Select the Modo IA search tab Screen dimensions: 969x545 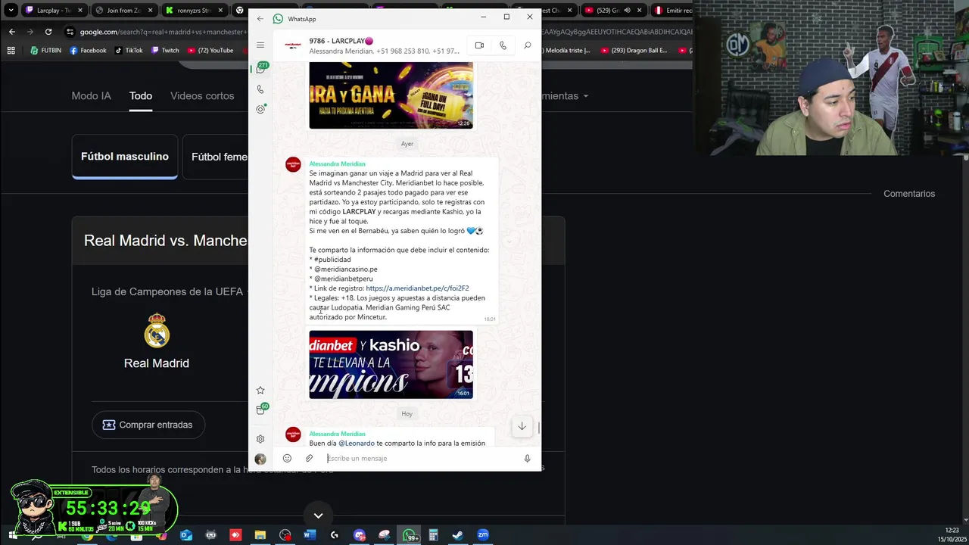coord(91,96)
